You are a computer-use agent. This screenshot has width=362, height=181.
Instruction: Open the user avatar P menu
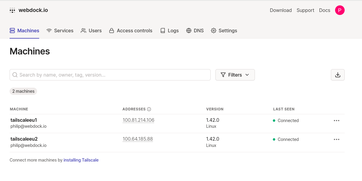340,10
